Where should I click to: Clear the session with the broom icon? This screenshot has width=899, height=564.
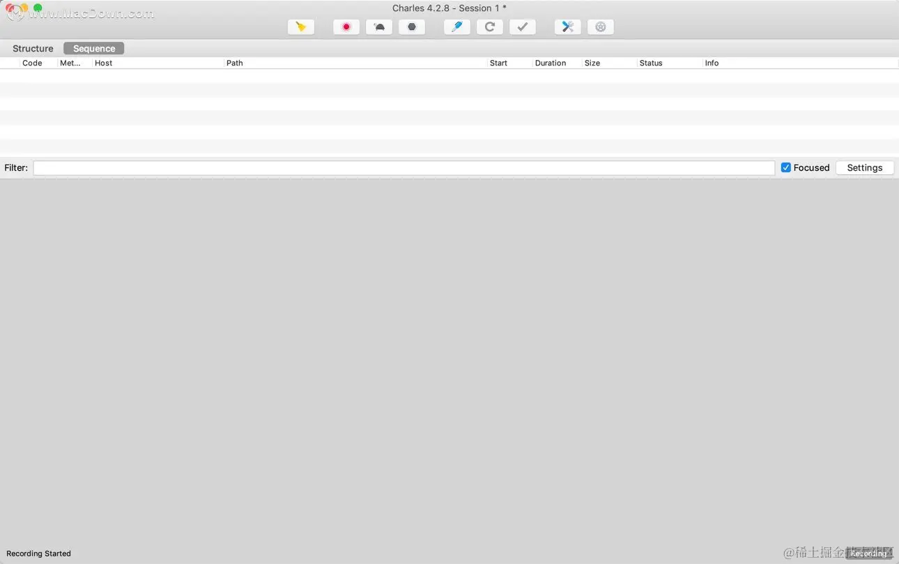coord(301,26)
